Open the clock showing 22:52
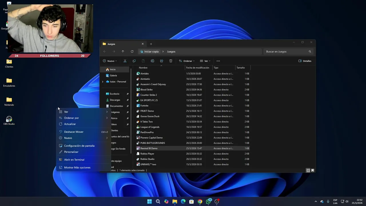This screenshot has height=206, width=366. click(357, 201)
